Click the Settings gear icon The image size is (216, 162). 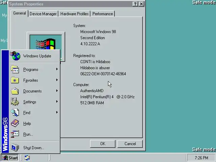[15, 102]
